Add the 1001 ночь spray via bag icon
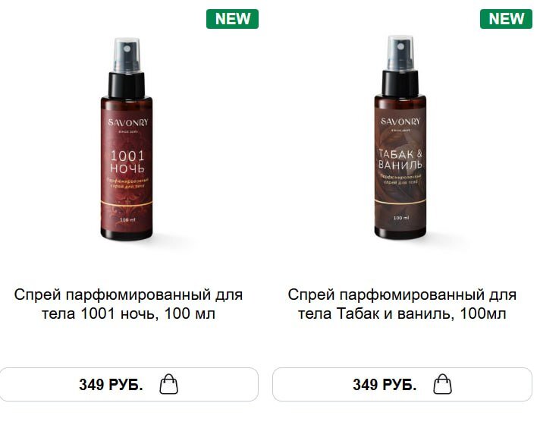 168,384
